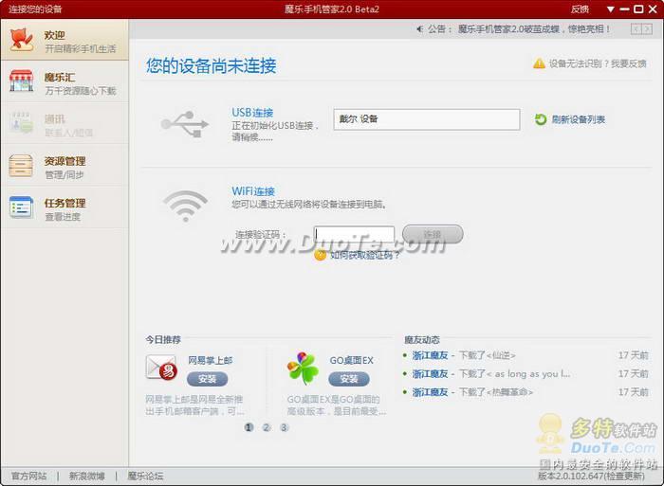Click the USB connection icon
Image resolution: width=664 pixels, height=486 pixels.
[x=184, y=122]
